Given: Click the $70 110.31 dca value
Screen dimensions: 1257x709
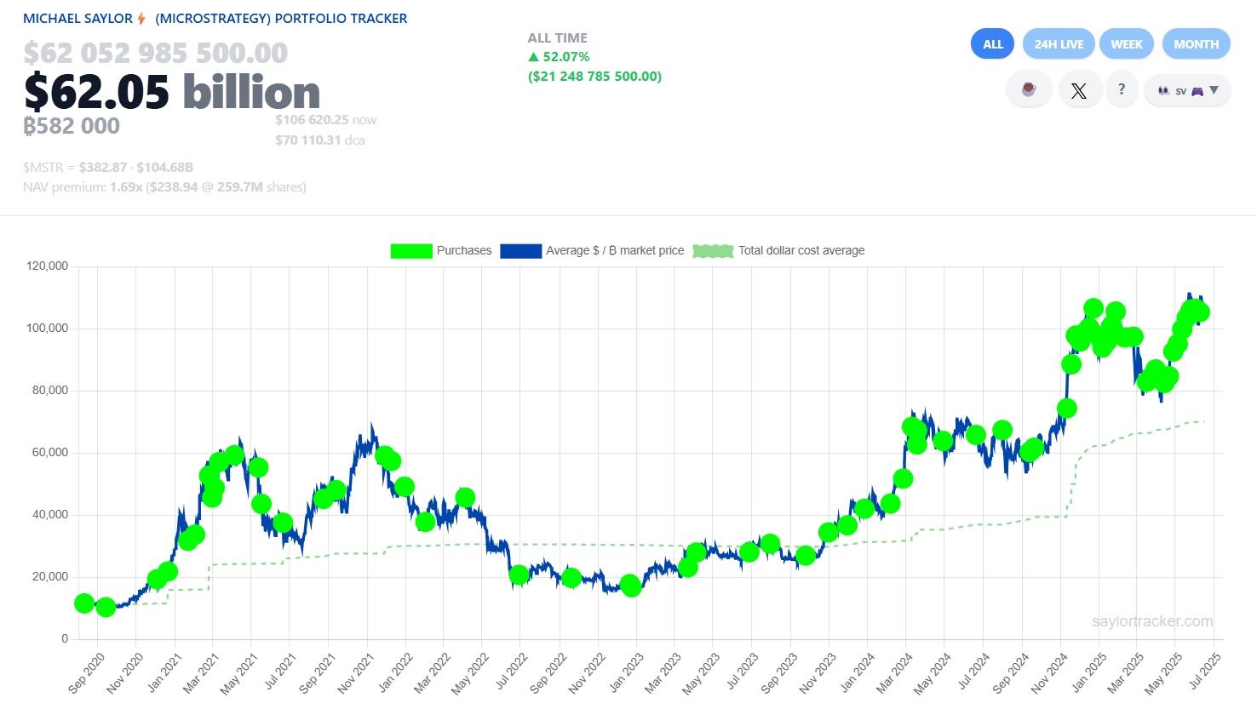Looking at the screenshot, I should click(319, 140).
